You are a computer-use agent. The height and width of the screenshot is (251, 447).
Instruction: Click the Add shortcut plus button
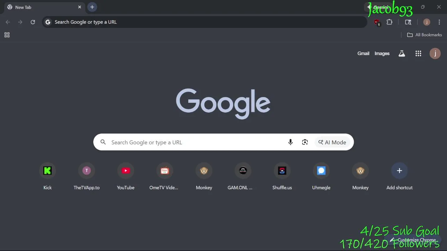[x=400, y=170]
